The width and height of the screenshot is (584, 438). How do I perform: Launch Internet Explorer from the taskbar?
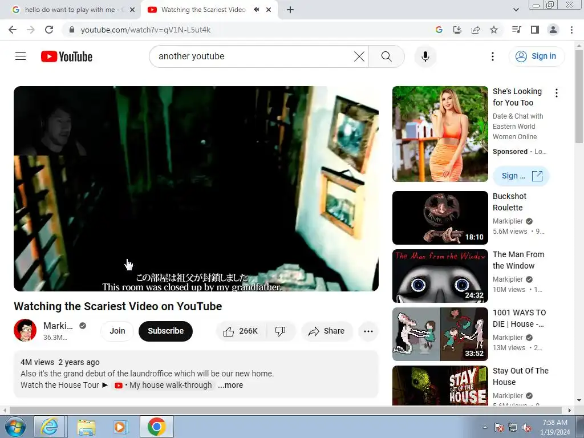[x=50, y=427]
